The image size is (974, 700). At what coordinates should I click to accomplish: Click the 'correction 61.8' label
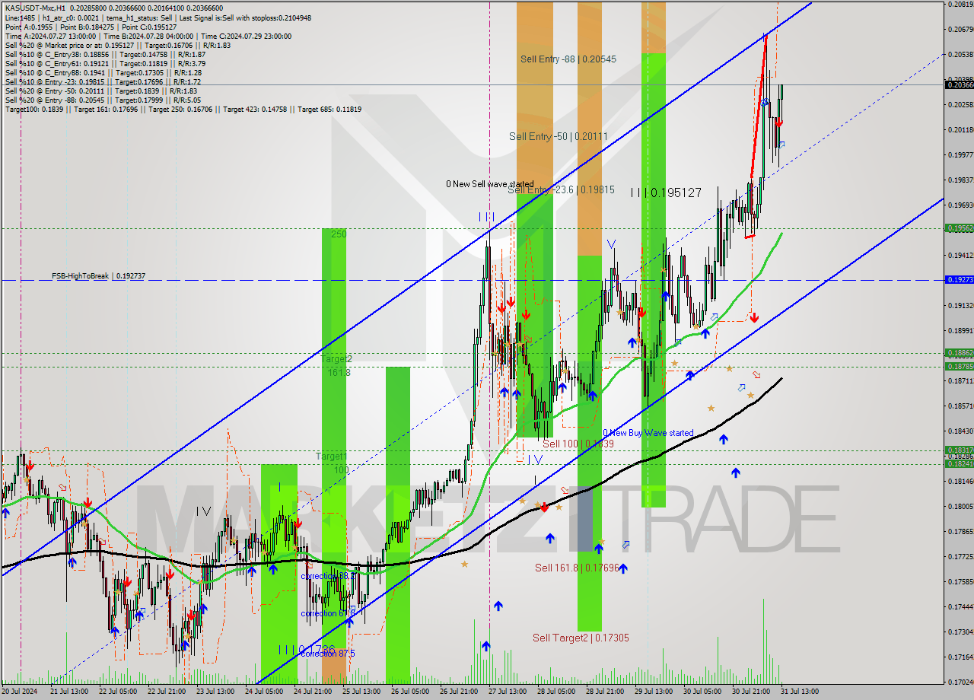click(327, 613)
